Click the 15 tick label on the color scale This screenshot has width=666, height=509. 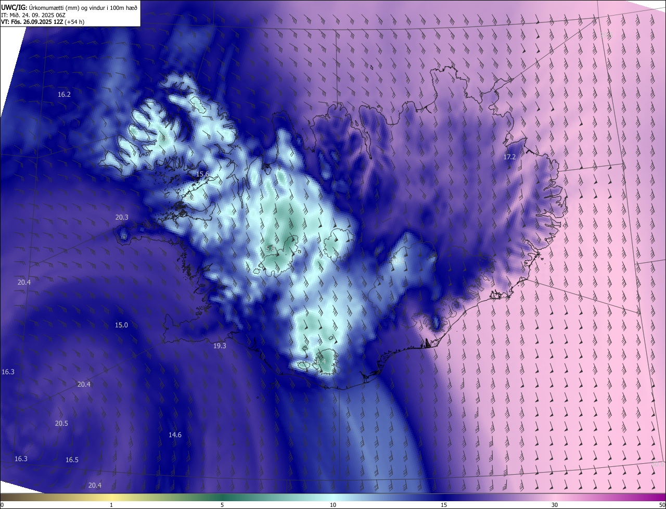(444, 505)
